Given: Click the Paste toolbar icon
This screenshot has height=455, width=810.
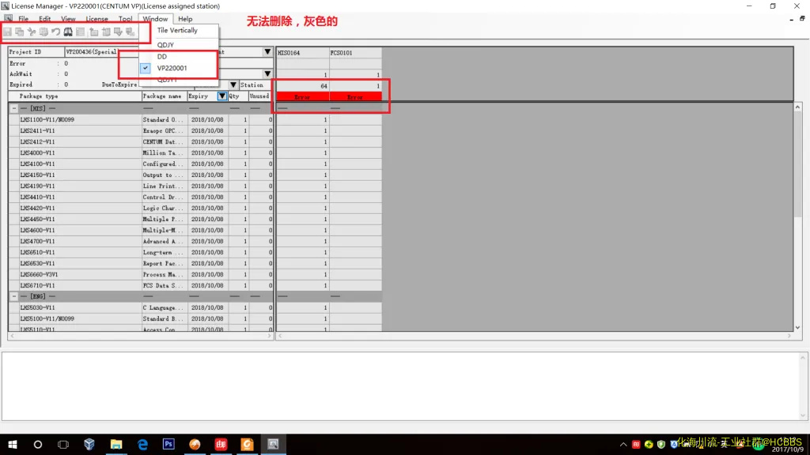Looking at the screenshot, I should click(x=44, y=32).
